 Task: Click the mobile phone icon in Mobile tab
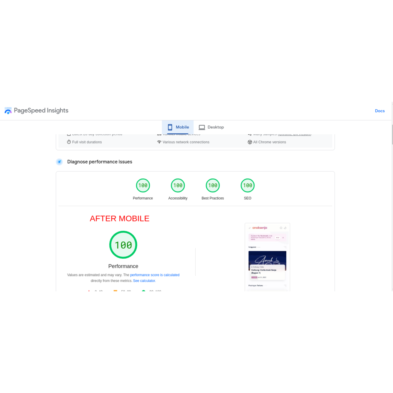pyautogui.click(x=170, y=127)
